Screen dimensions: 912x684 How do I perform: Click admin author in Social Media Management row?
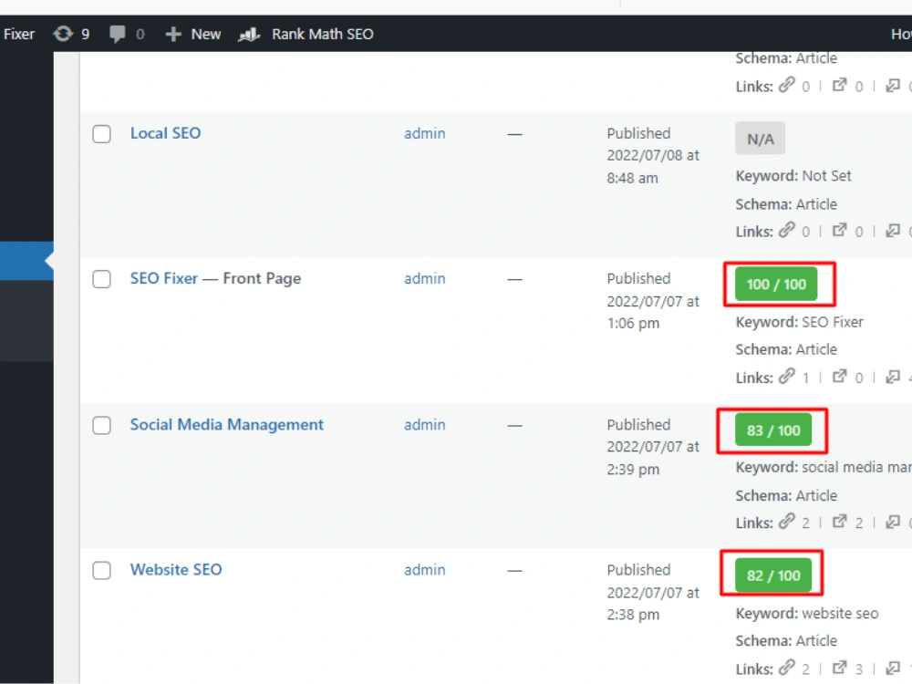(425, 425)
